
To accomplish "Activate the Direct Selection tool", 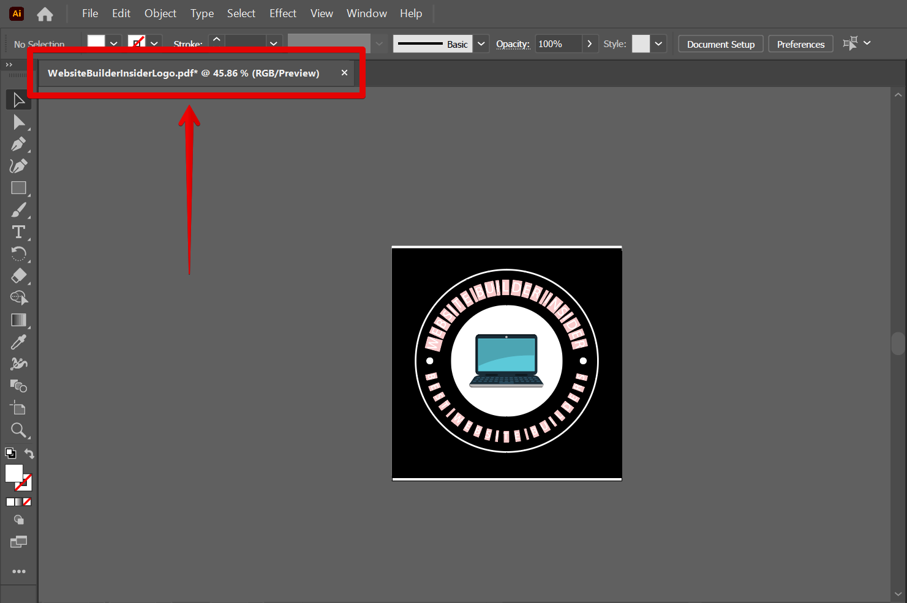I will click(x=18, y=122).
